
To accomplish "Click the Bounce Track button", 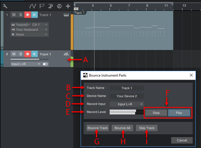I will point(98,128).
